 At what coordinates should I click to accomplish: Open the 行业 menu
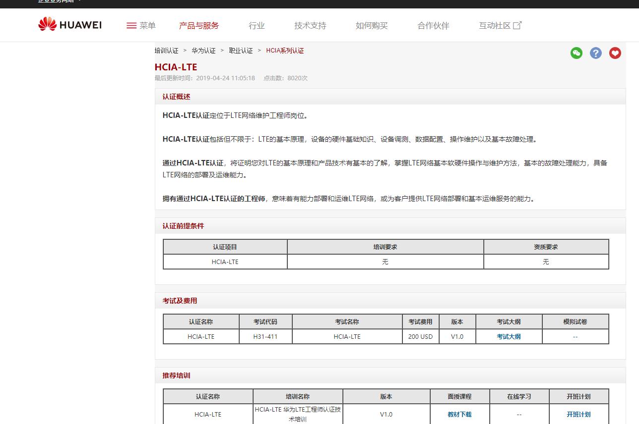[256, 26]
